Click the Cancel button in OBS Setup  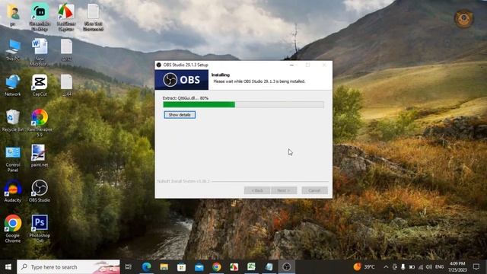point(314,190)
